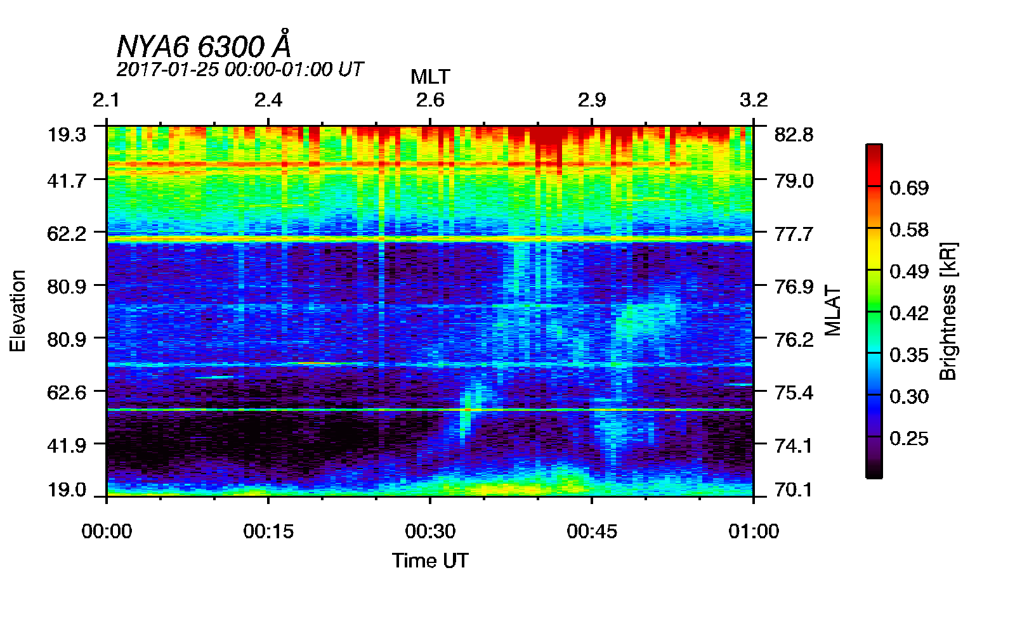The height and width of the screenshot is (634, 1015).
Task: Select the "Brightness [kR]" colorbar title
Action: (948, 311)
